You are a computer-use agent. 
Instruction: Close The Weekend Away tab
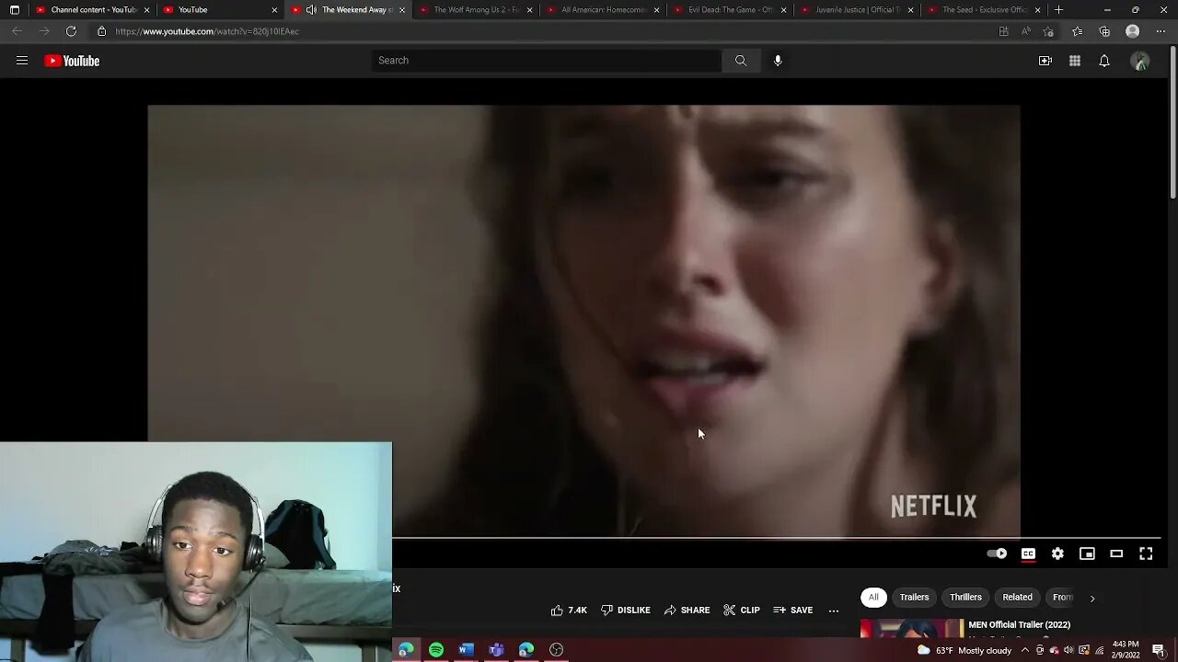point(402,10)
